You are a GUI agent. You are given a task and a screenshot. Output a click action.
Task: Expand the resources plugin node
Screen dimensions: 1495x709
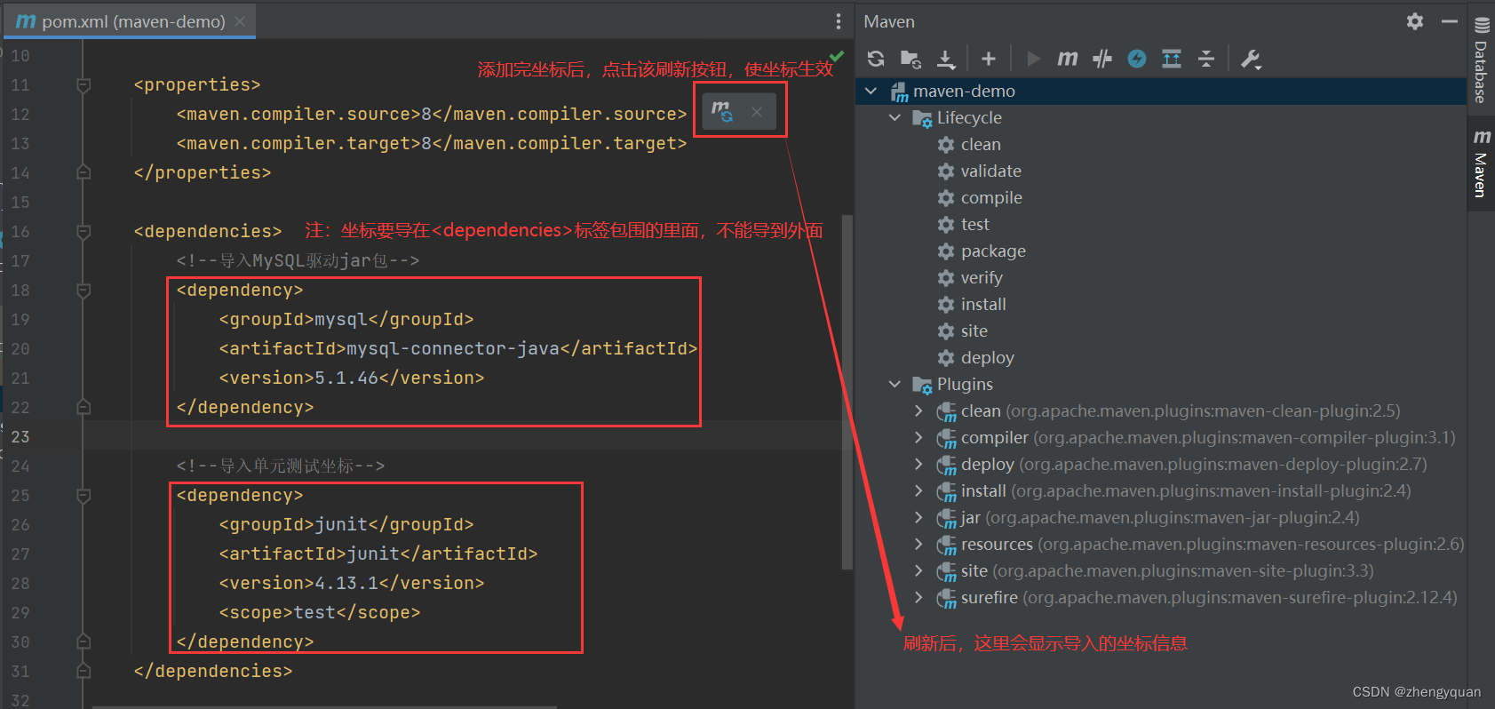(918, 544)
